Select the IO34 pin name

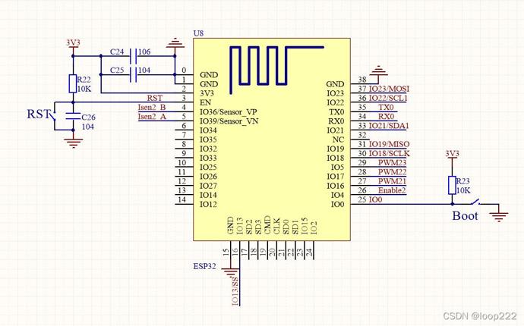click(208, 130)
